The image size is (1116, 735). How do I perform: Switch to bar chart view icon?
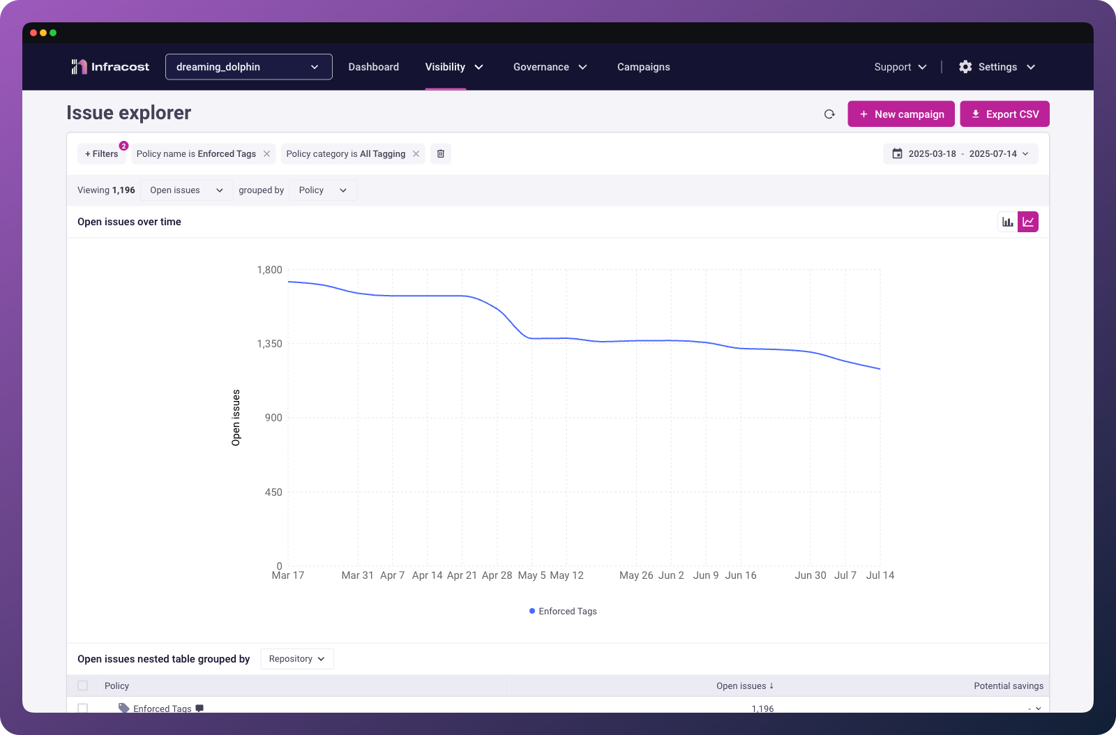coord(1008,222)
